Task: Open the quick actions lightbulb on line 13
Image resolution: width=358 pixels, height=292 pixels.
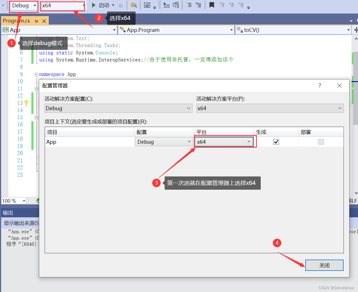Action: [x=26, y=103]
